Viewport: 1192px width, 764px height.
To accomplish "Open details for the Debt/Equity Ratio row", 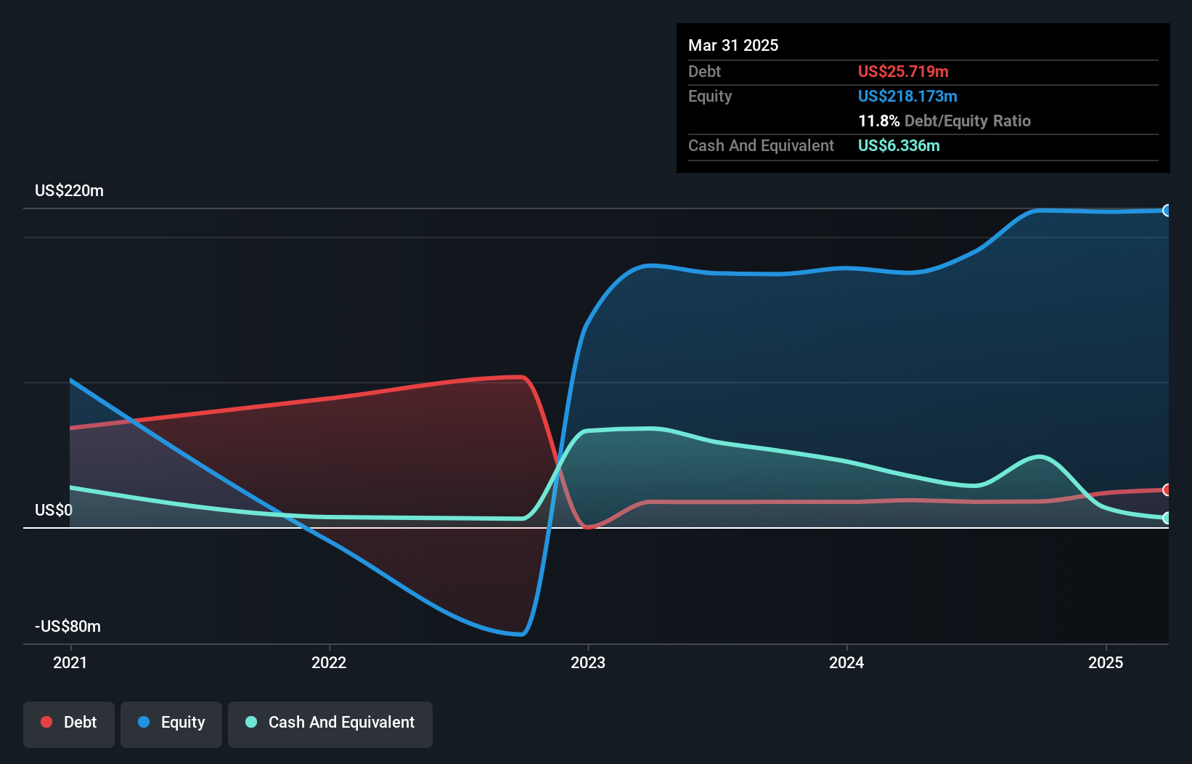I will [944, 121].
